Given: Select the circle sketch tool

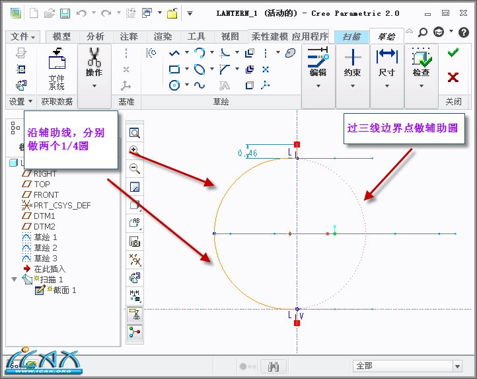Looking at the screenshot, I should 174,85.
